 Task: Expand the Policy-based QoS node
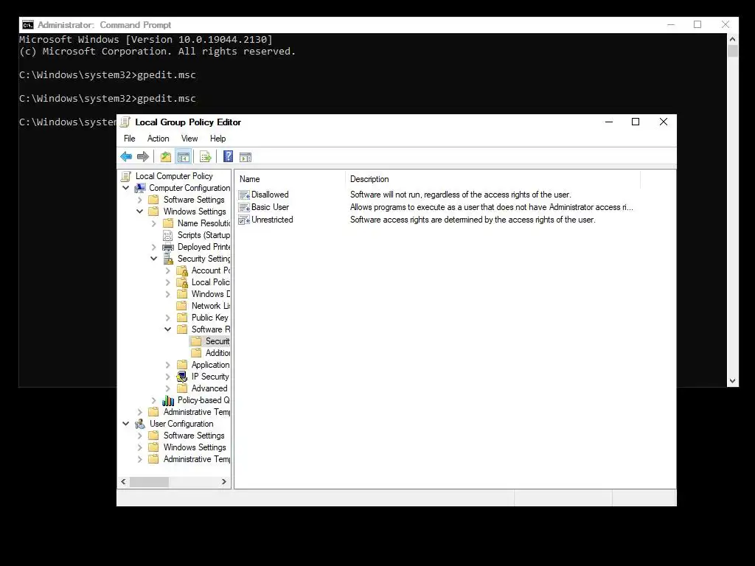pos(154,400)
